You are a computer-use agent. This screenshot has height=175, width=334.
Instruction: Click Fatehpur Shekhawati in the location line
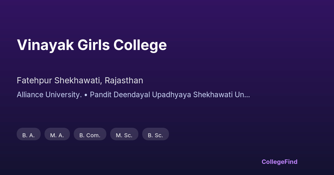click(x=58, y=81)
